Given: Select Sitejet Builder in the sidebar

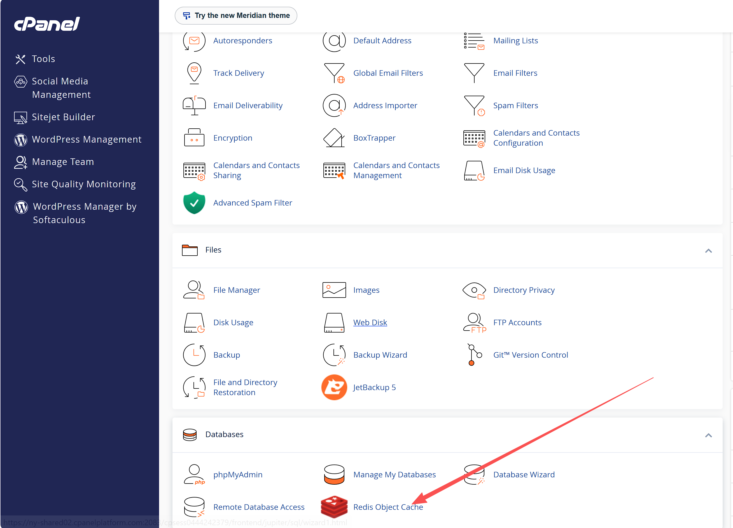Looking at the screenshot, I should (55, 117).
